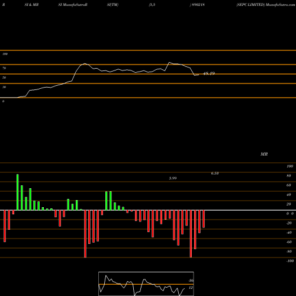Click the MR axis label "-60"
The image size is (296, 296).
point(289,242)
